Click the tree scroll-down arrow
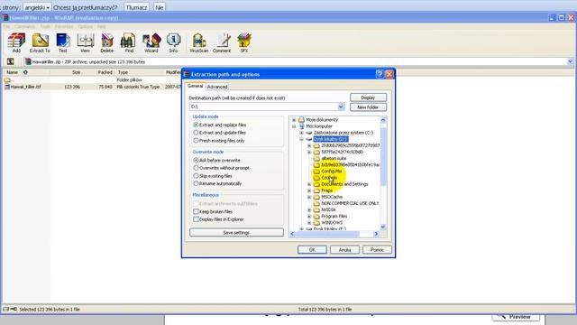Screen dimensions: 577x325 click(x=382, y=227)
